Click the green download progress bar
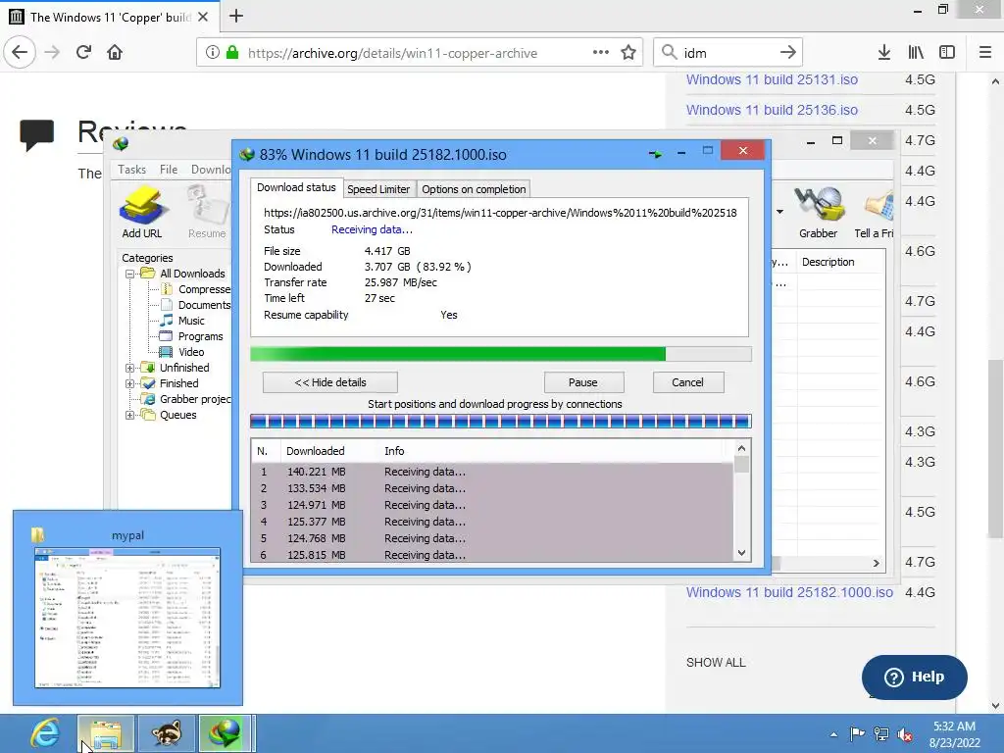1004x753 pixels. point(501,354)
